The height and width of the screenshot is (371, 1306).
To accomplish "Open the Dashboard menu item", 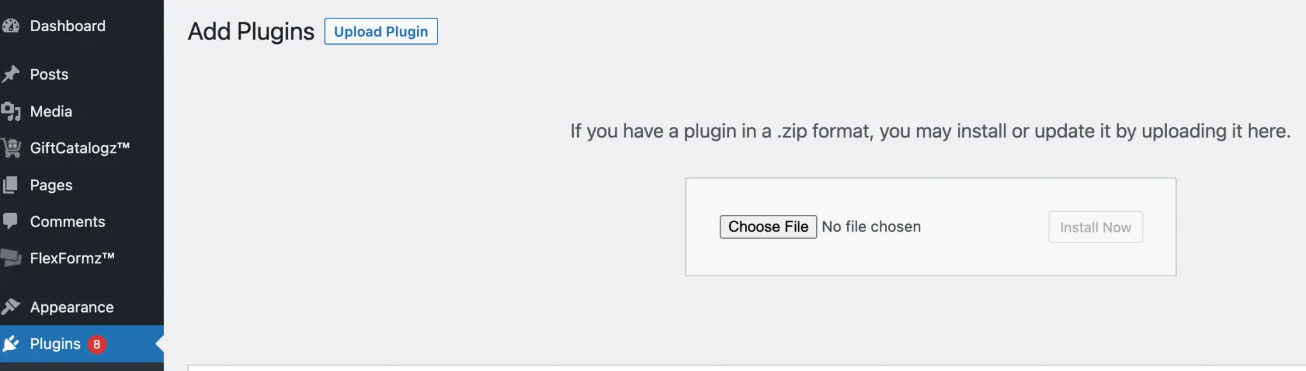I will click(x=68, y=26).
